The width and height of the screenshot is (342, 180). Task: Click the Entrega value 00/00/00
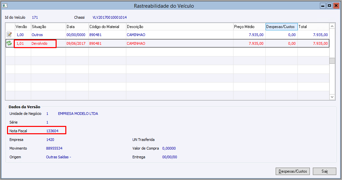tap(170, 157)
